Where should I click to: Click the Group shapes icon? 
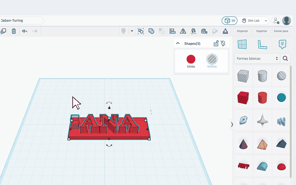click(141, 31)
